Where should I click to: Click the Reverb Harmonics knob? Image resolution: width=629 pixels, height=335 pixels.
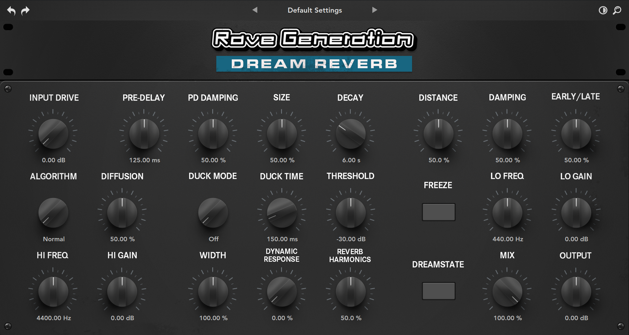click(x=351, y=292)
